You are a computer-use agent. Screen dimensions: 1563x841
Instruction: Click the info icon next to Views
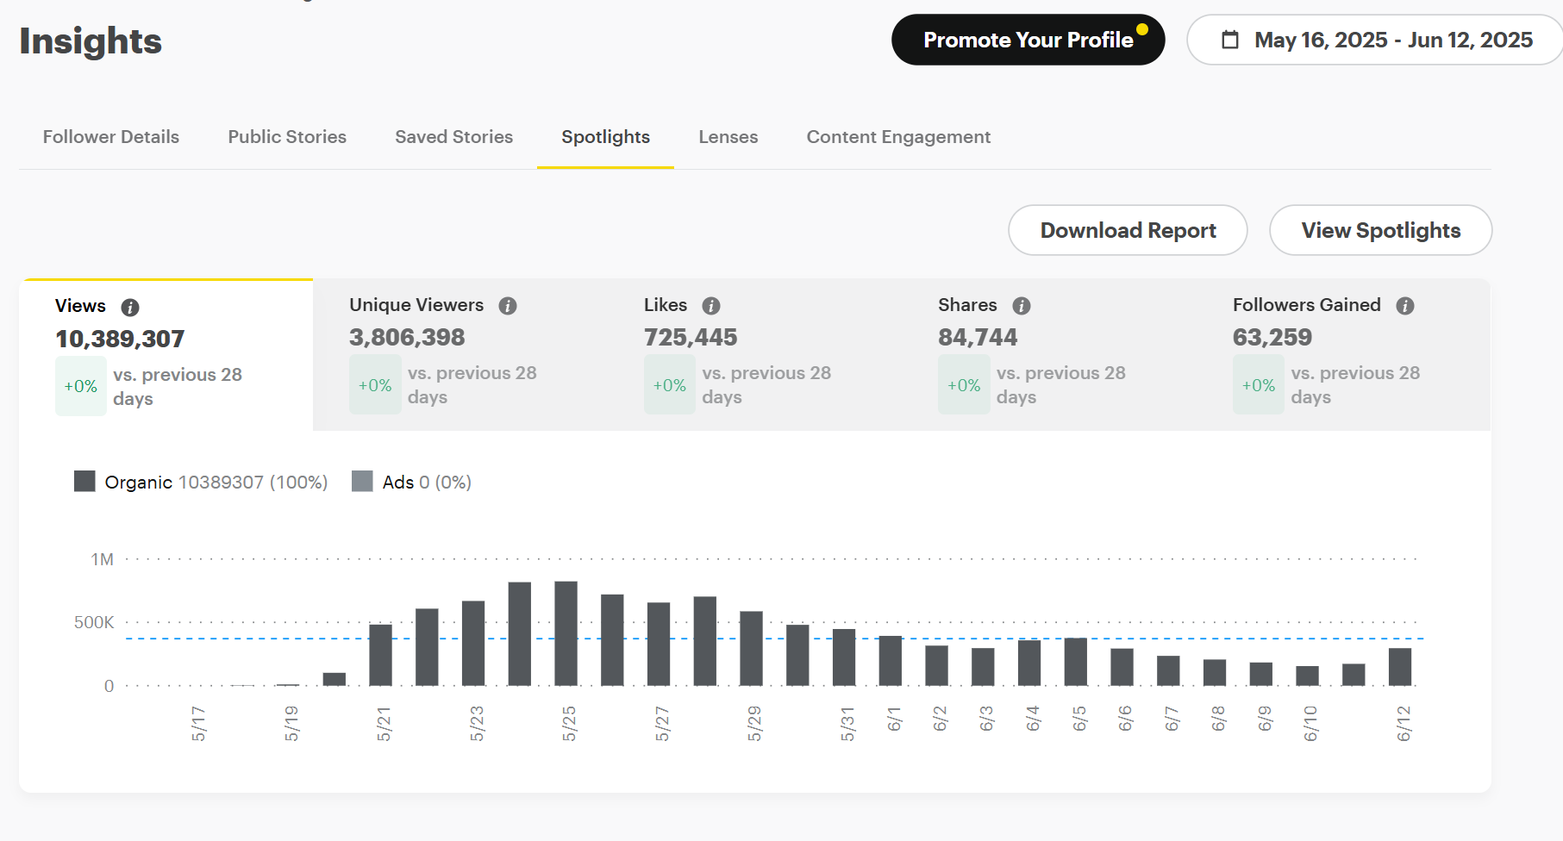(130, 308)
